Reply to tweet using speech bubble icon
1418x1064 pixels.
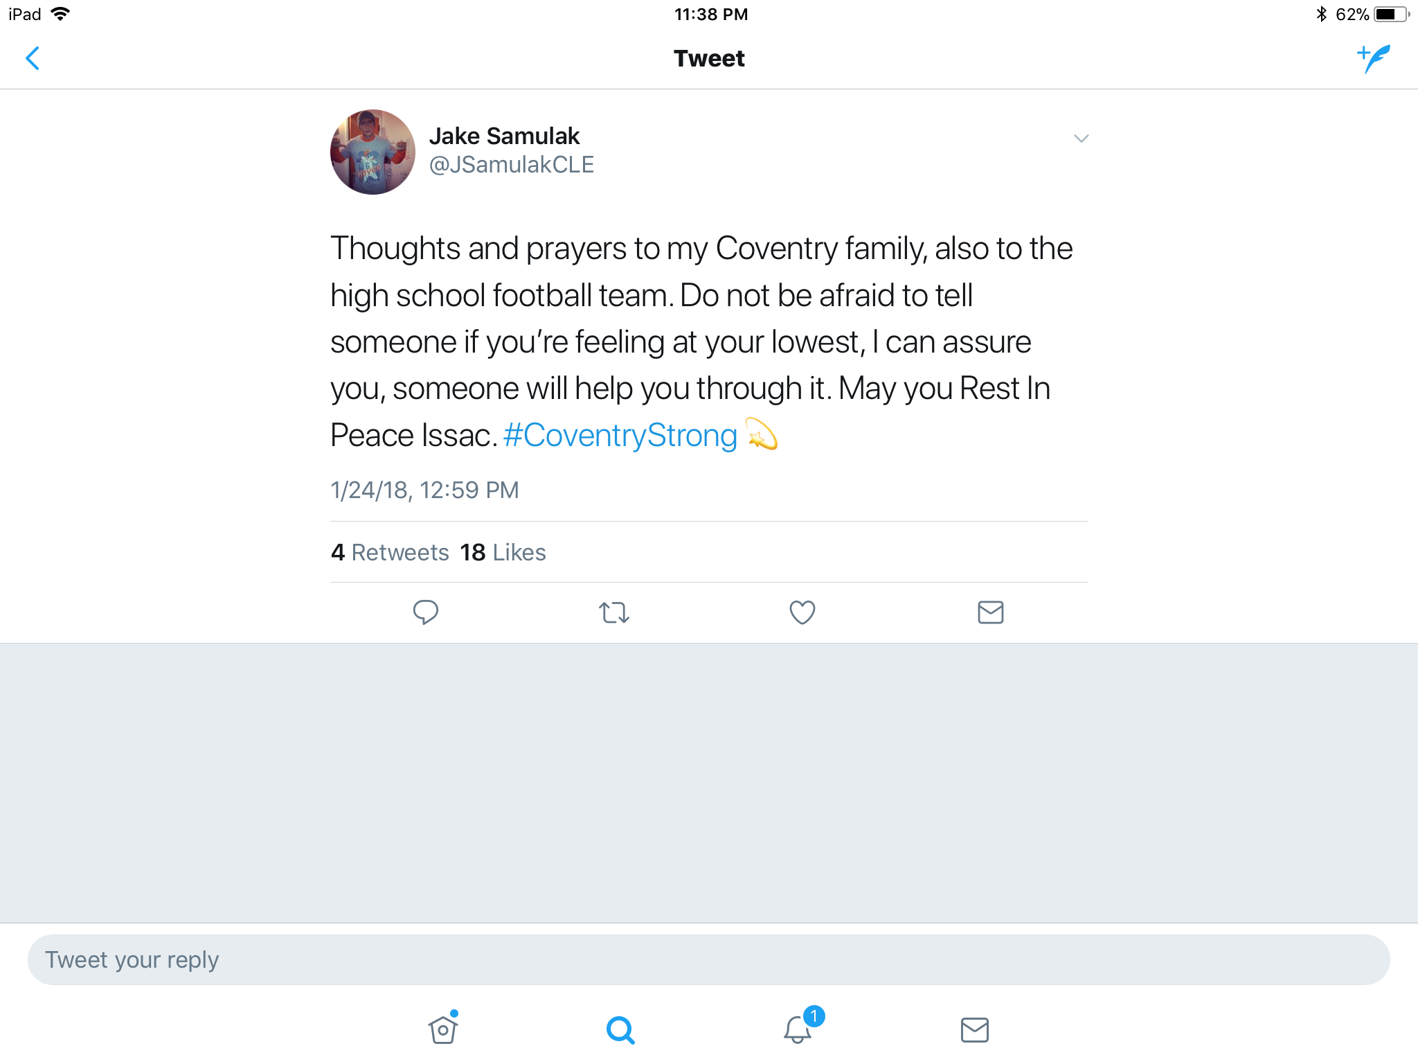[x=425, y=612]
